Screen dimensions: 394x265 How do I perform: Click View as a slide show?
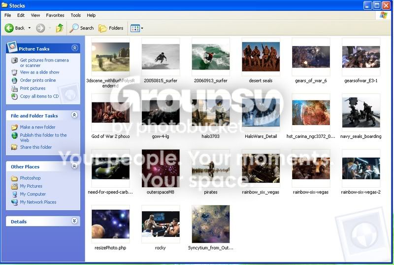40,72
